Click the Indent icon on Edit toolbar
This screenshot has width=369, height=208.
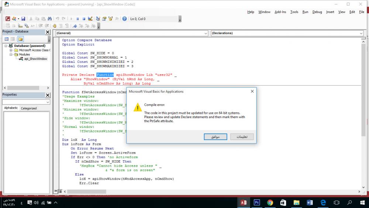[x=41, y=25]
